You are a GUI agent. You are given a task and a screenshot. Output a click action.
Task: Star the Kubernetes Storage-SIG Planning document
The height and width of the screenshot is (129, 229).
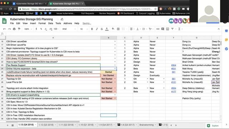pos(57,19)
